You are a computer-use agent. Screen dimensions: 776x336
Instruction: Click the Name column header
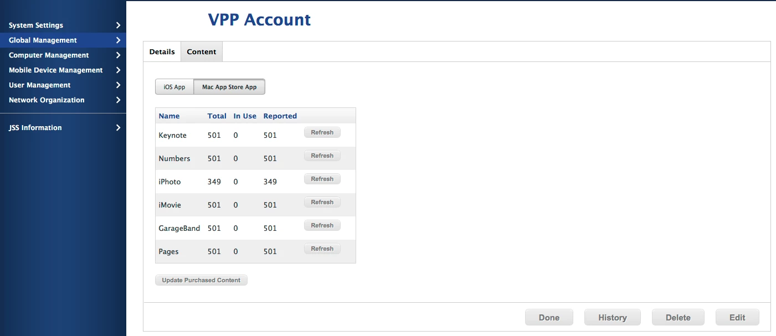[x=169, y=116]
